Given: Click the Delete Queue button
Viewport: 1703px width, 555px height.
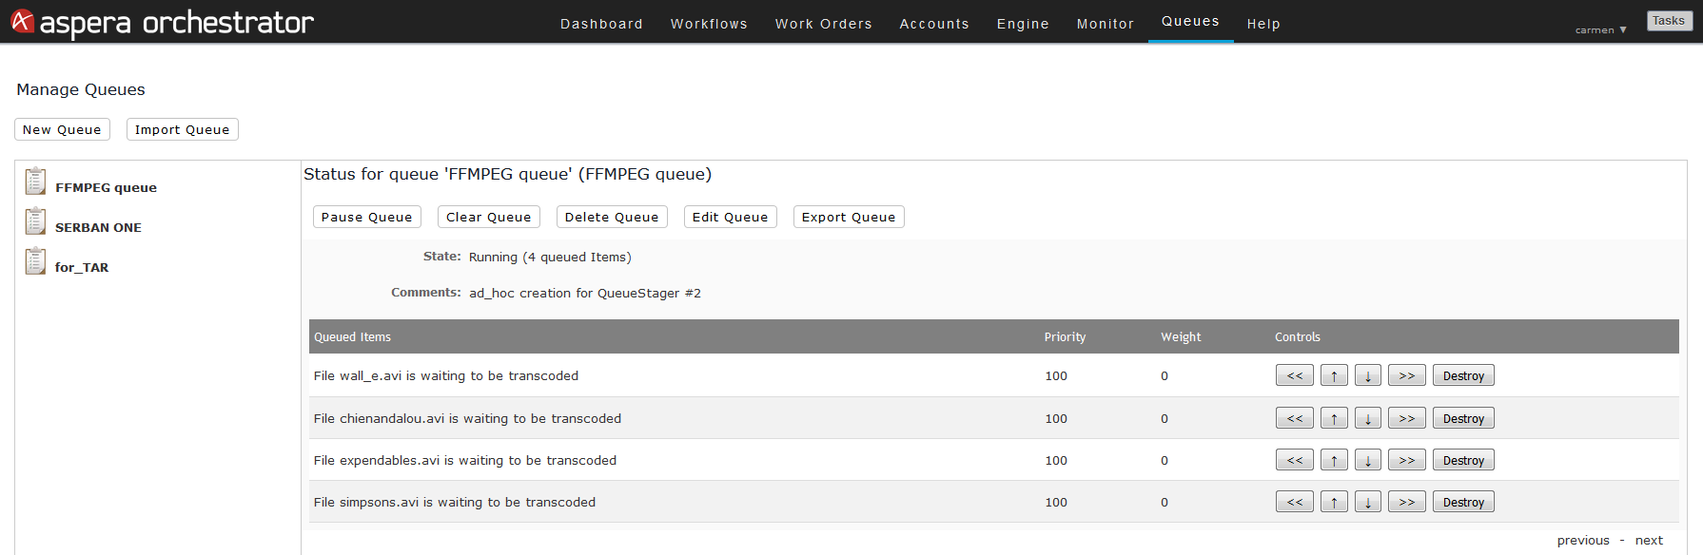Looking at the screenshot, I should point(611,217).
